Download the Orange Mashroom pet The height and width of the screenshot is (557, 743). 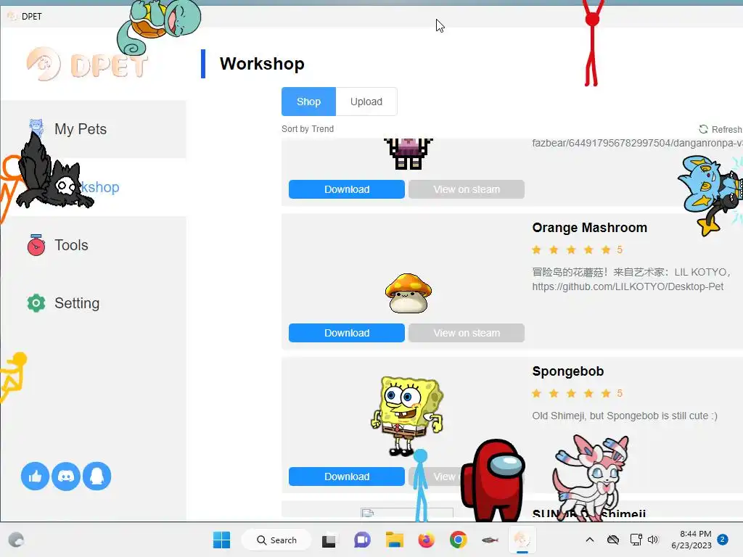tap(346, 333)
